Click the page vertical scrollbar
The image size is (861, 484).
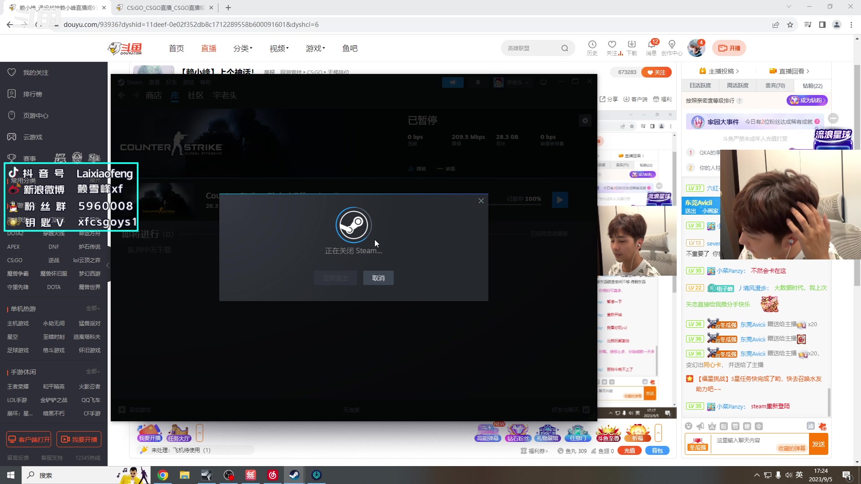click(857, 175)
